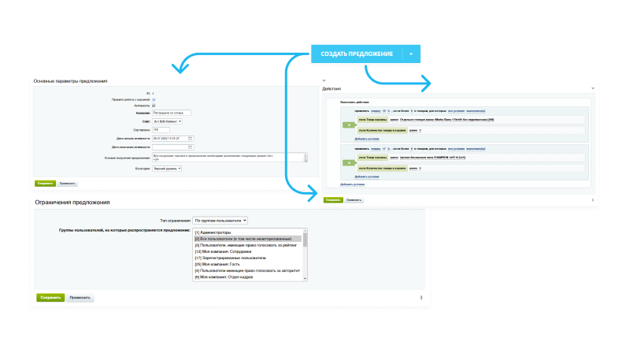This screenshot has height=349, width=630.
Task: Open the Тип ограничения dropdown
Action: 220,221
